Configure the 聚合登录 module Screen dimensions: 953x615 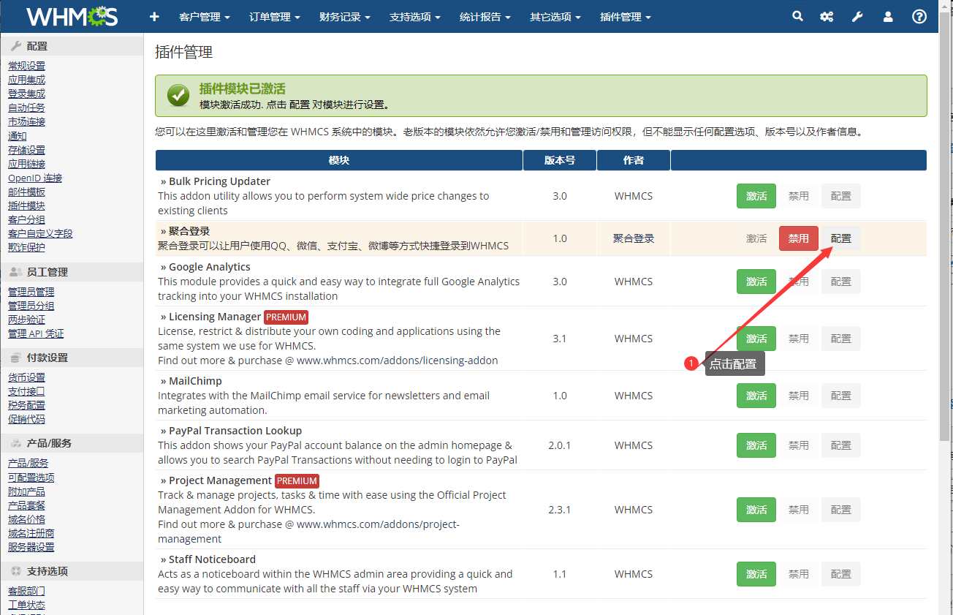(841, 238)
